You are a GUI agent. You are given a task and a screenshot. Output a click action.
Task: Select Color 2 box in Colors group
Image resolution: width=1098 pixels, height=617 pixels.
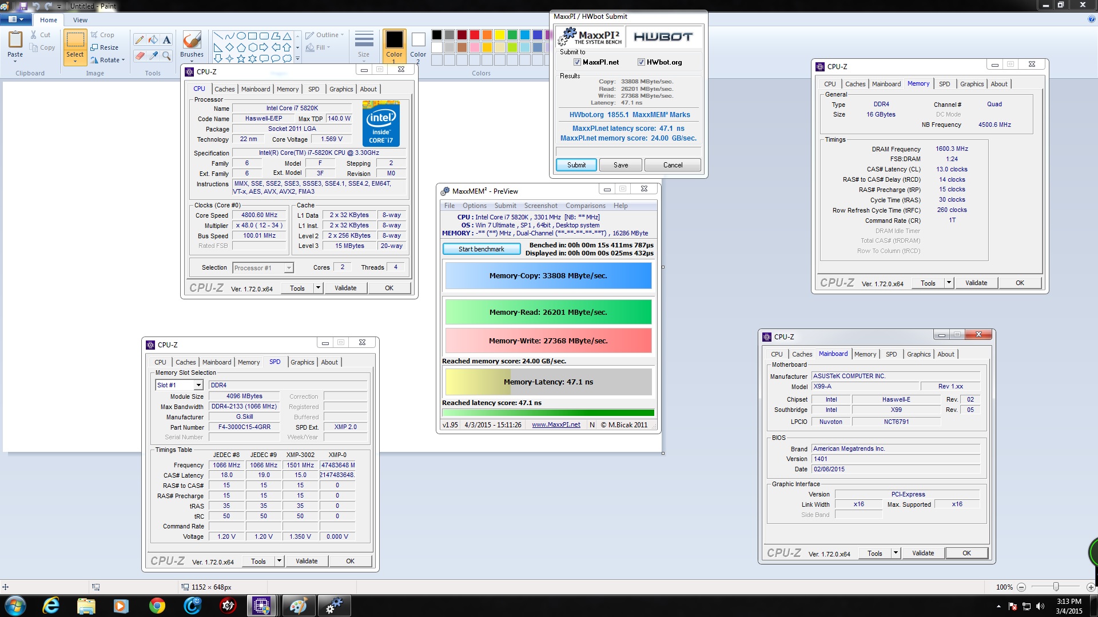[x=418, y=47]
